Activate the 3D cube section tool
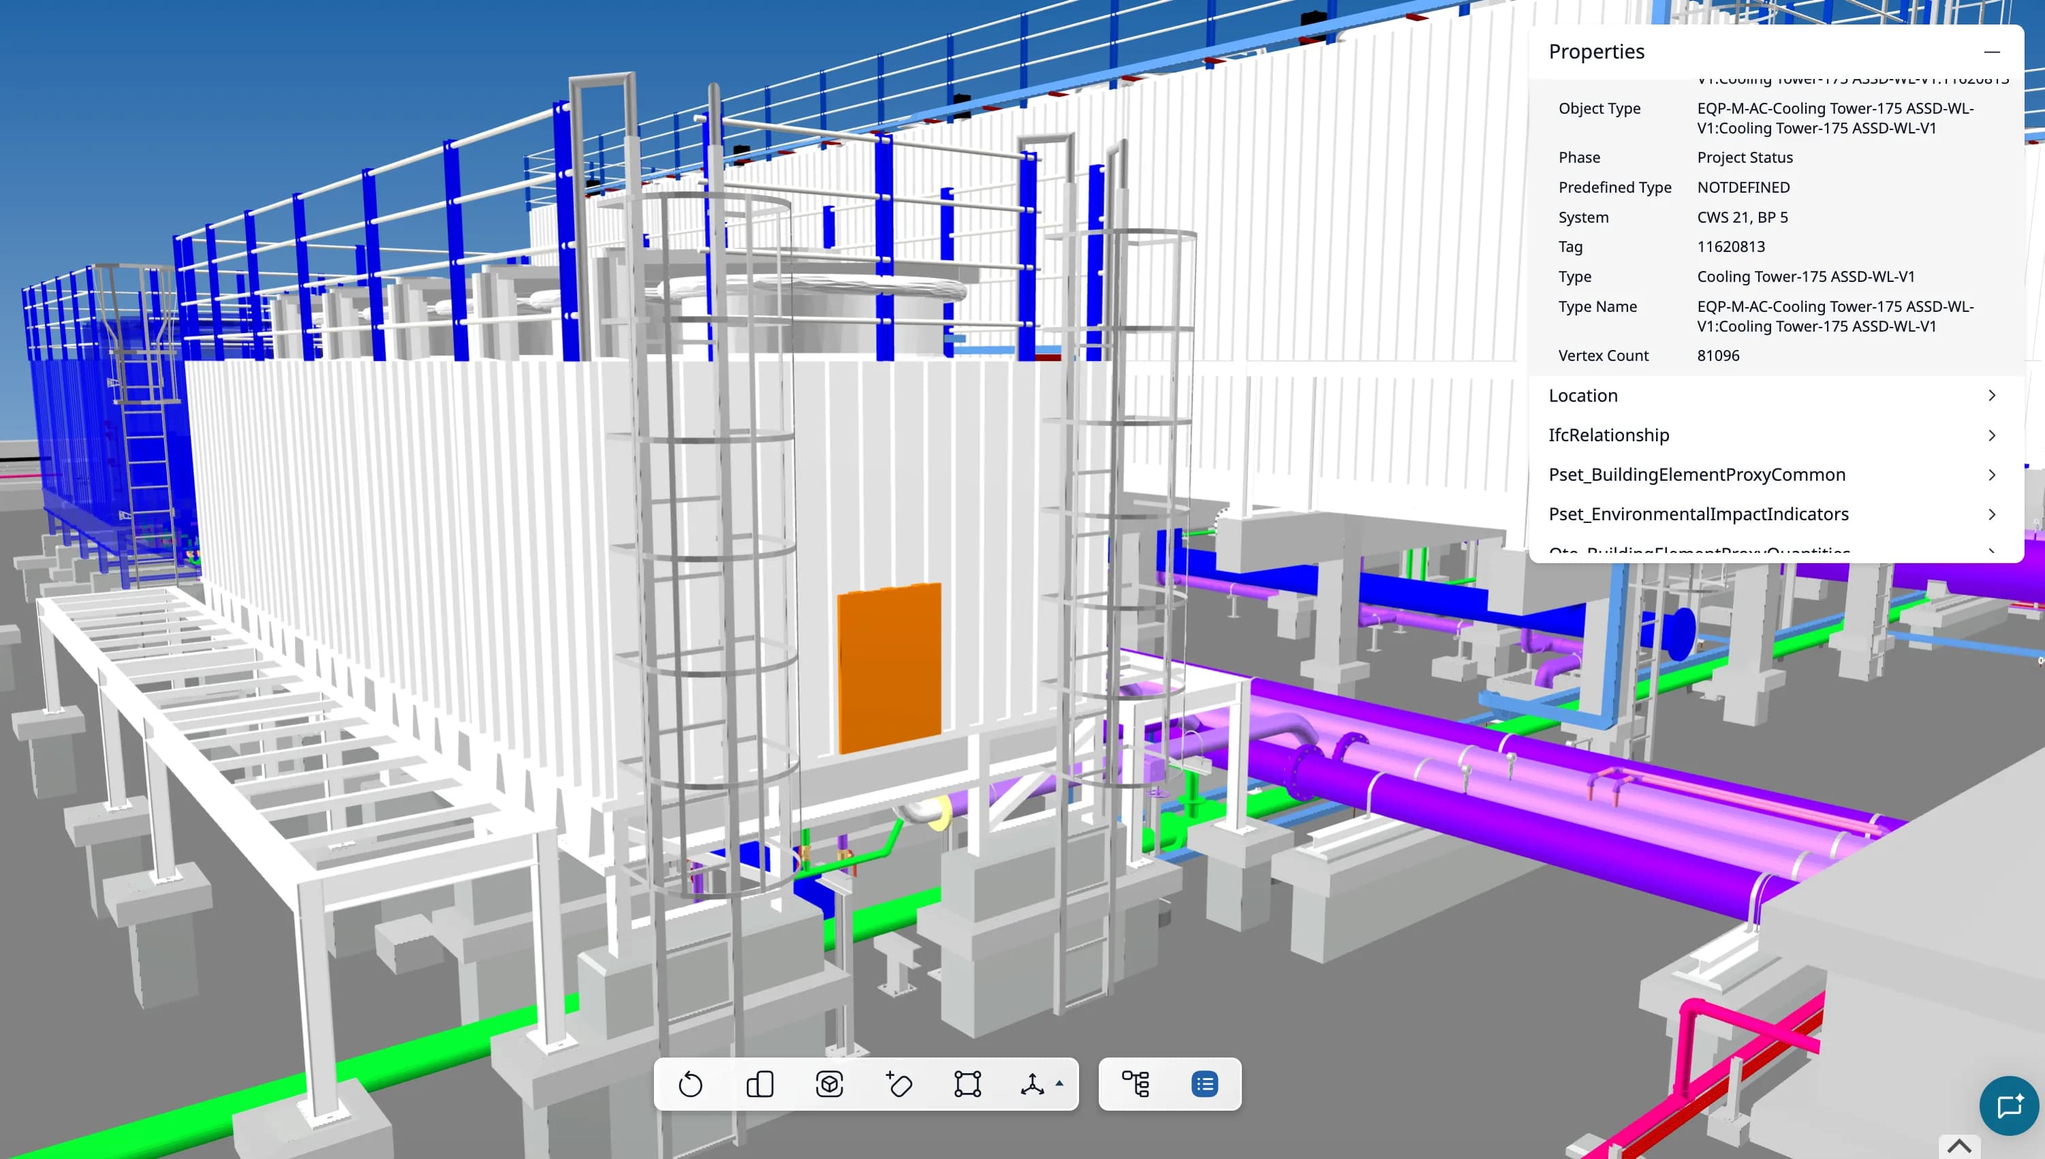This screenshot has width=2045, height=1159. (x=828, y=1083)
